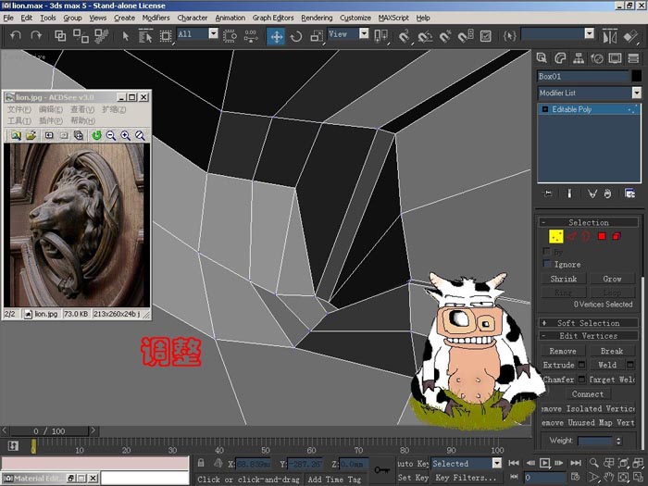Viewport: 648px width, 486px height.
Task: Open the Modifier List dropdown
Action: 590,93
